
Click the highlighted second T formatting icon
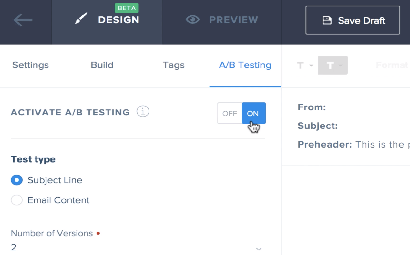point(331,65)
